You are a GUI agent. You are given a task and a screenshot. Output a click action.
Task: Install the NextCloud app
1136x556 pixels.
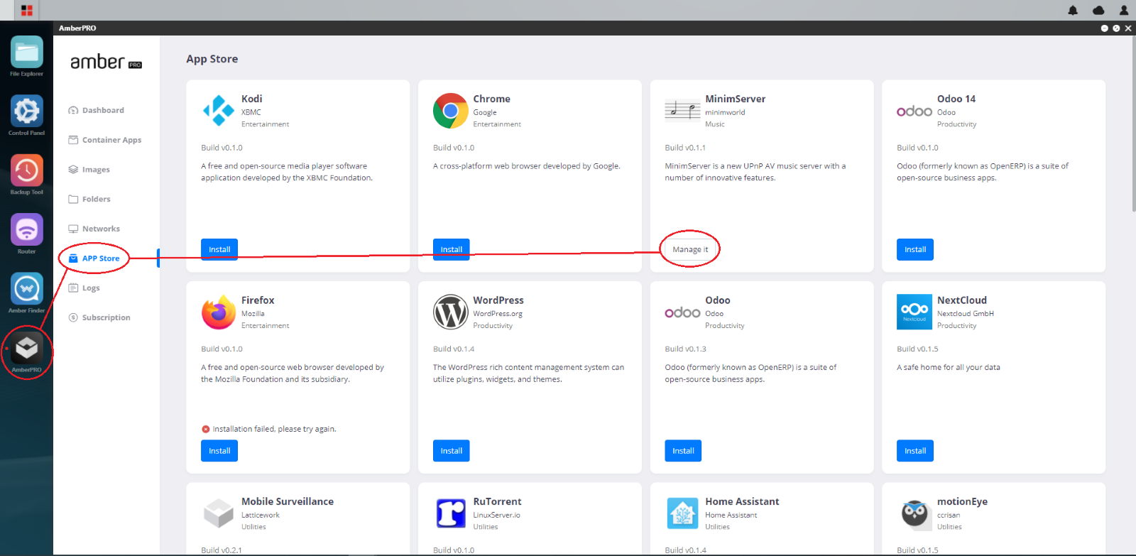click(x=915, y=451)
